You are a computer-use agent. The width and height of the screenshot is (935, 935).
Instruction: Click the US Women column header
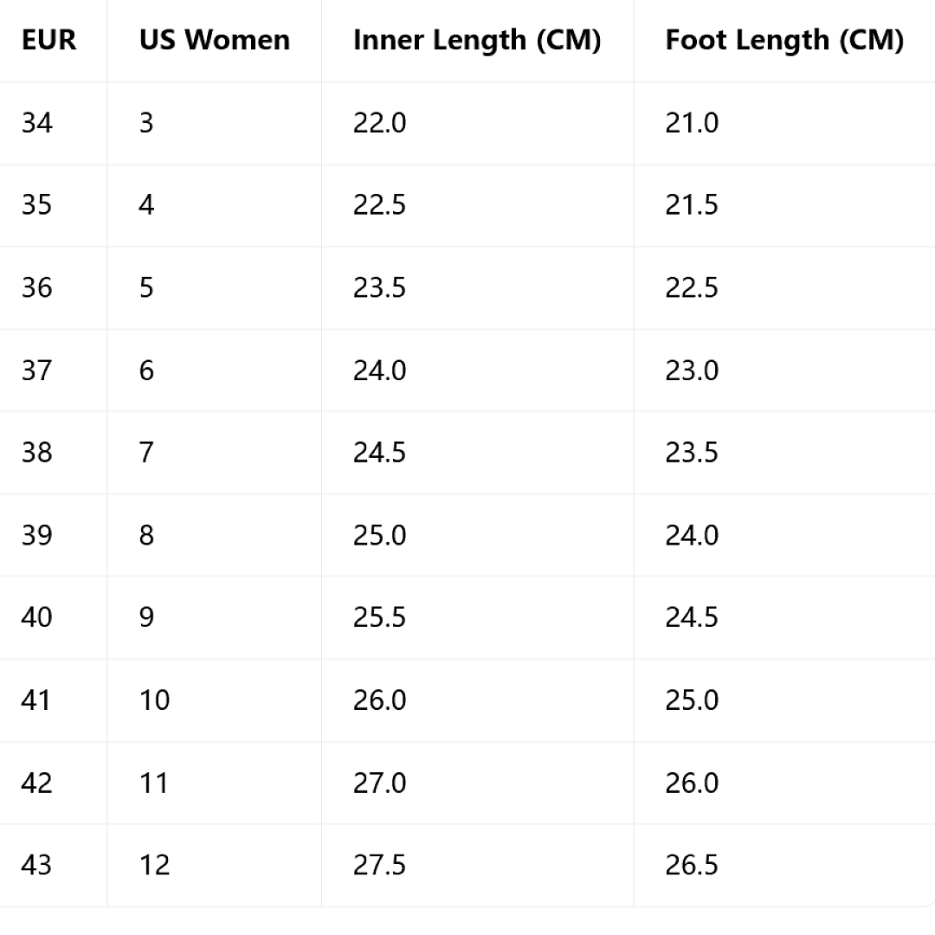tap(215, 41)
